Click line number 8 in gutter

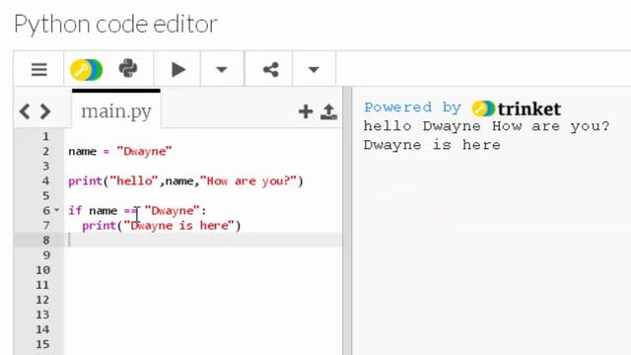(x=46, y=241)
